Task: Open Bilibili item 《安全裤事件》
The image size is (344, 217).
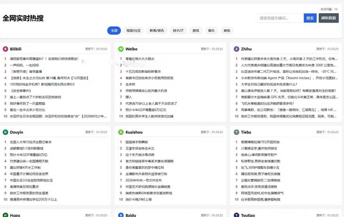Action: tap(21, 91)
